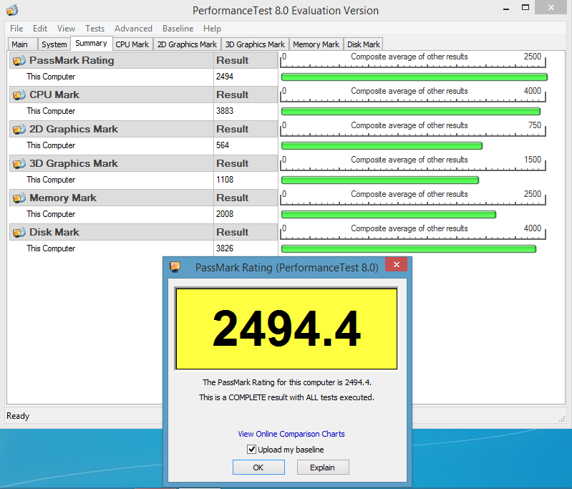Screen dimensions: 572x489
Task: Click the 3D Graphics Mark green result bar
Action: point(380,180)
